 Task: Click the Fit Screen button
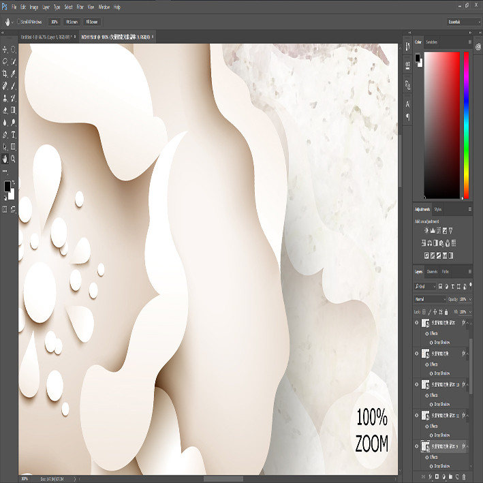pos(72,22)
